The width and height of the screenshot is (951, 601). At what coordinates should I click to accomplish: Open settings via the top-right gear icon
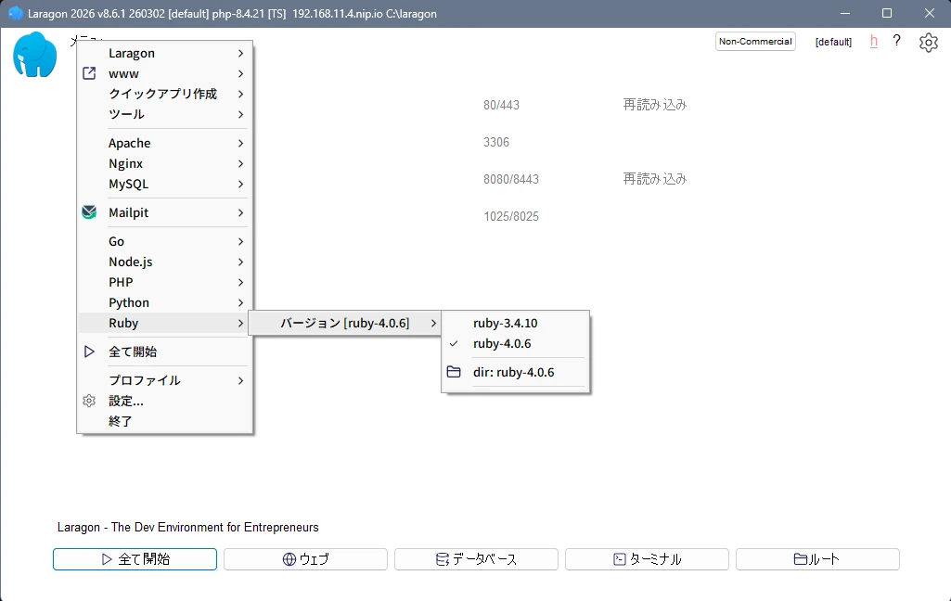pos(928,43)
